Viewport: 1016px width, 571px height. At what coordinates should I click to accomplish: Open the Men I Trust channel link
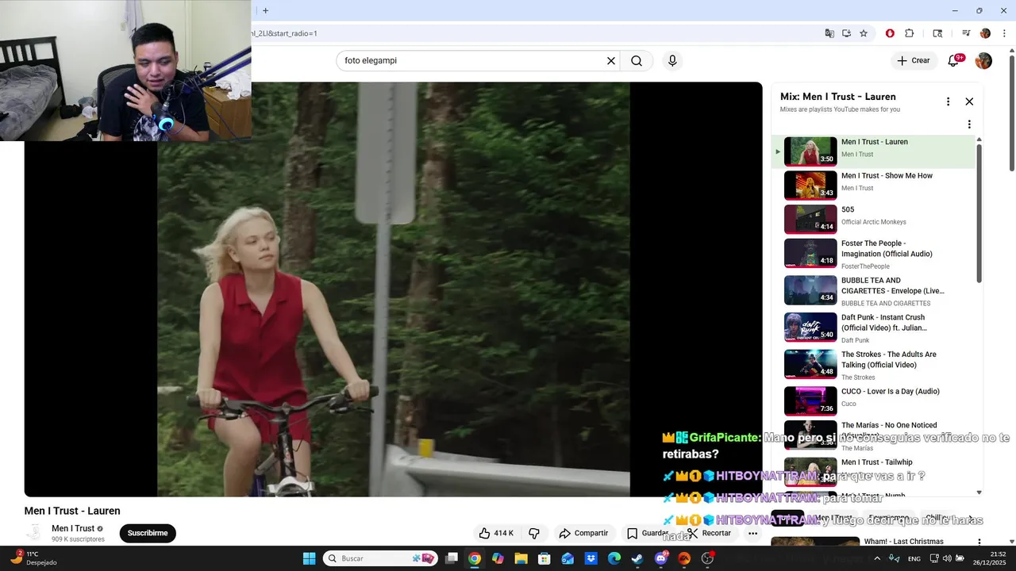tap(73, 528)
